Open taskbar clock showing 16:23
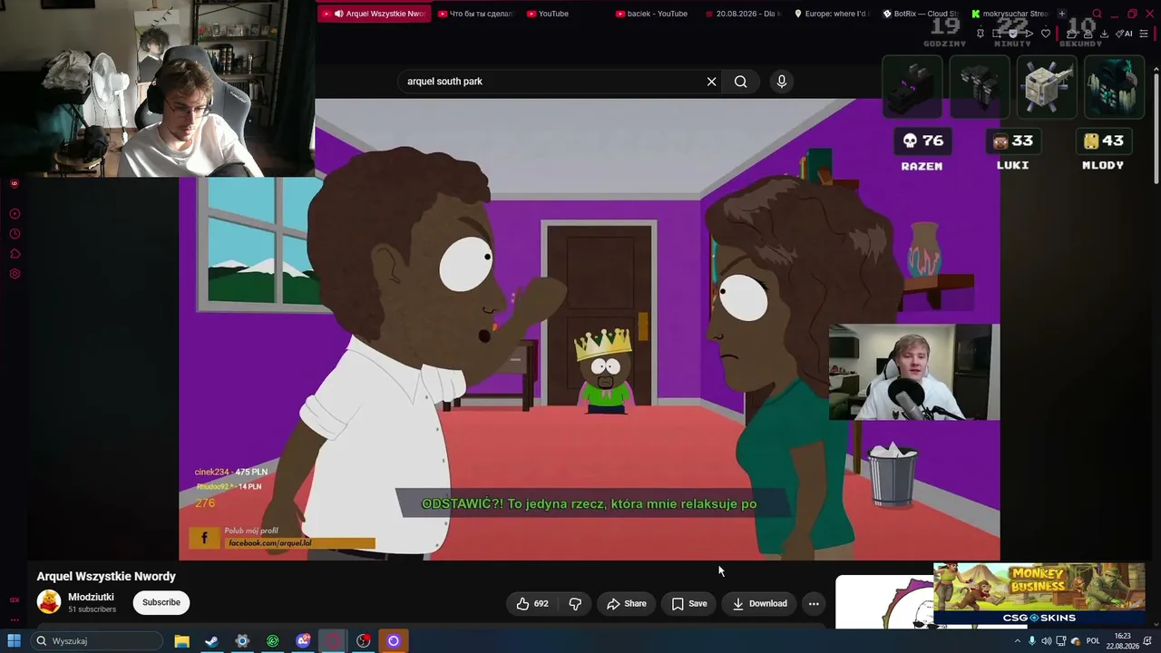 [1123, 641]
